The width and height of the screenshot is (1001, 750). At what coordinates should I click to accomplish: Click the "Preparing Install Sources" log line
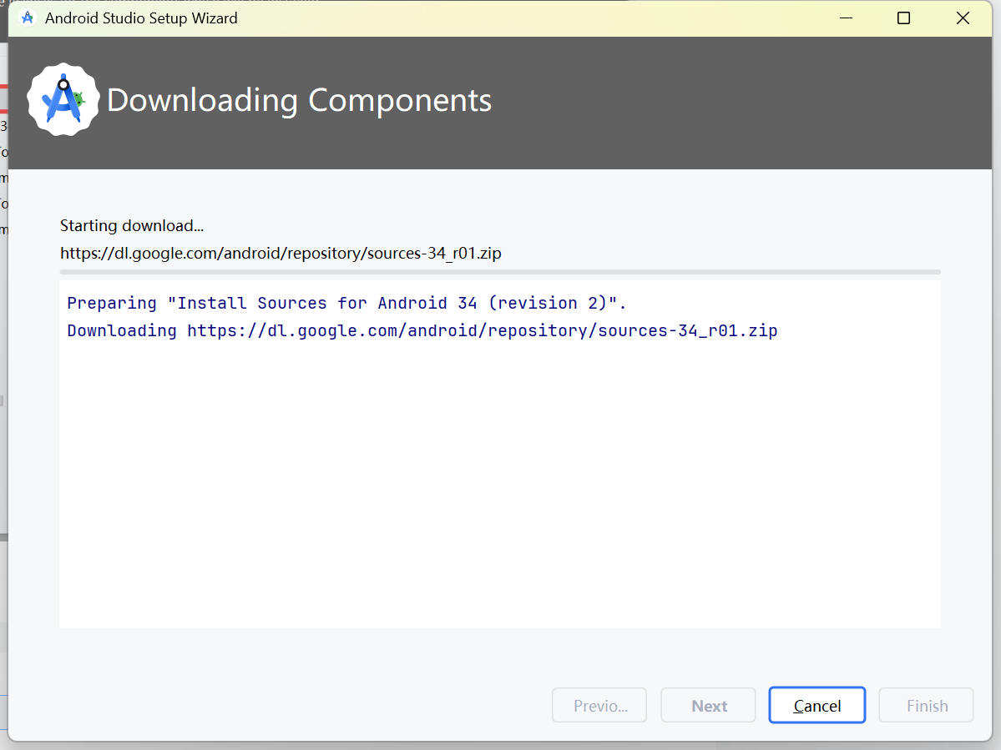point(346,303)
